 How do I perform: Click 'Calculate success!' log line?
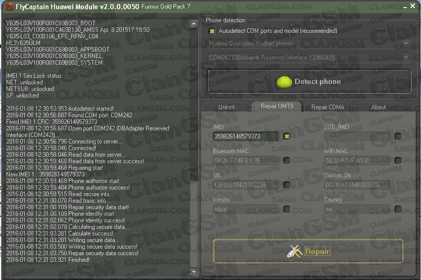pyautogui.click(x=60, y=234)
